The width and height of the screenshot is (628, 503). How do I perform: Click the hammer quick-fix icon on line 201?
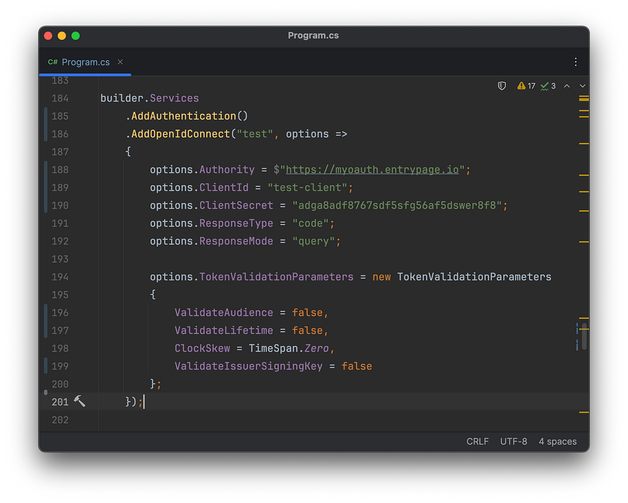pos(80,401)
